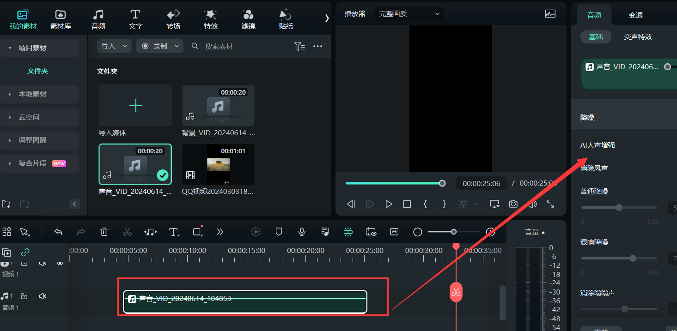Image resolution: width=677 pixels, height=331 pixels.
Task: Select the 变声特效 voice effects button
Action: click(638, 37)
